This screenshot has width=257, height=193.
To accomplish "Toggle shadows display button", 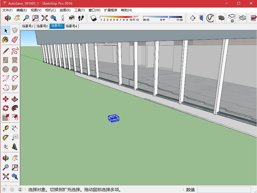I will click(x=93, y=18).
